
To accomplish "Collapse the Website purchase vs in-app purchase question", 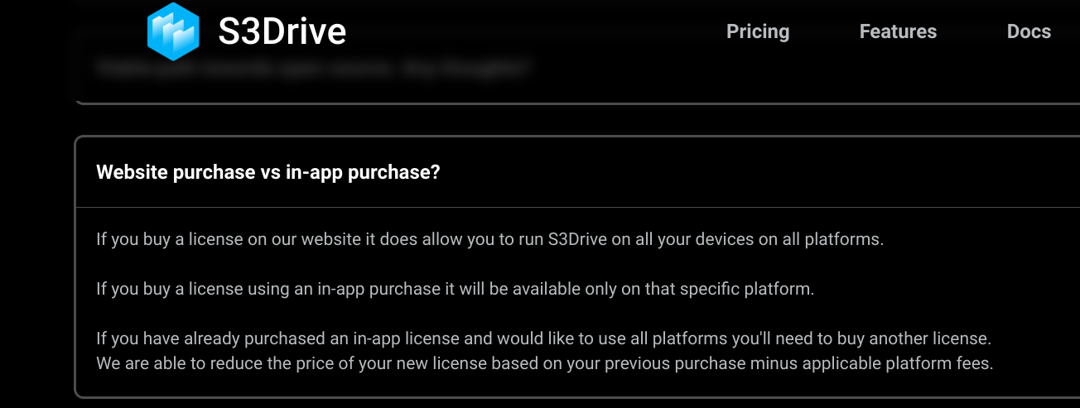I will [268, 172].
